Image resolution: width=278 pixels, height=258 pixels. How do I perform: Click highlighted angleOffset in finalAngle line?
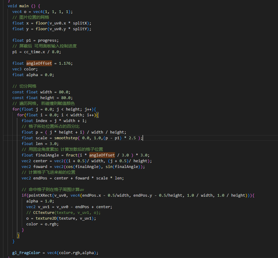pyautogui.click(x=102, y=155)
